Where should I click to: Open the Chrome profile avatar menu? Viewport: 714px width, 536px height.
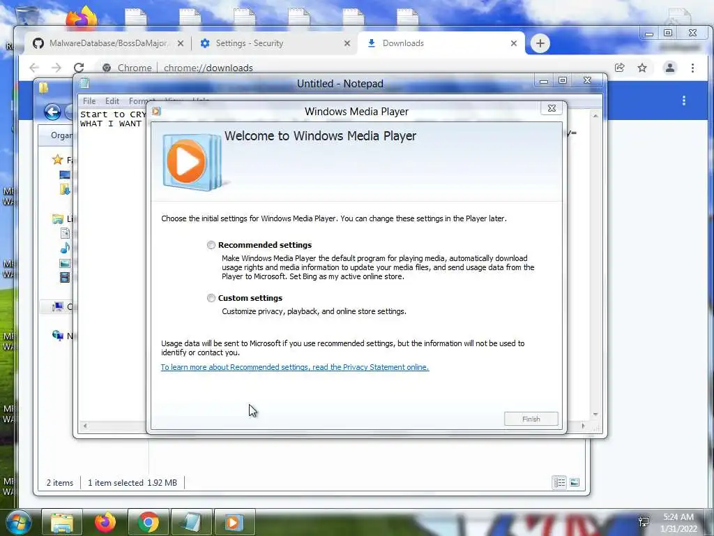pyautogui.click(x=670, y=68)
